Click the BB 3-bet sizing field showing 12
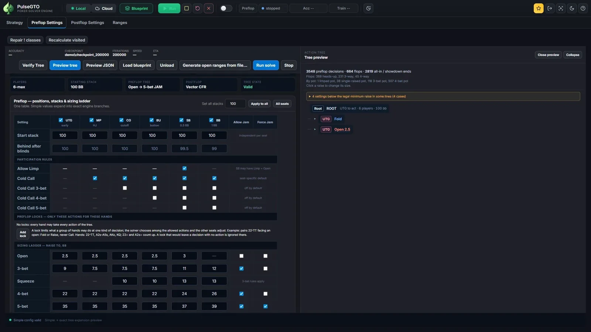591x332 pixels. [x=214, y=269]
